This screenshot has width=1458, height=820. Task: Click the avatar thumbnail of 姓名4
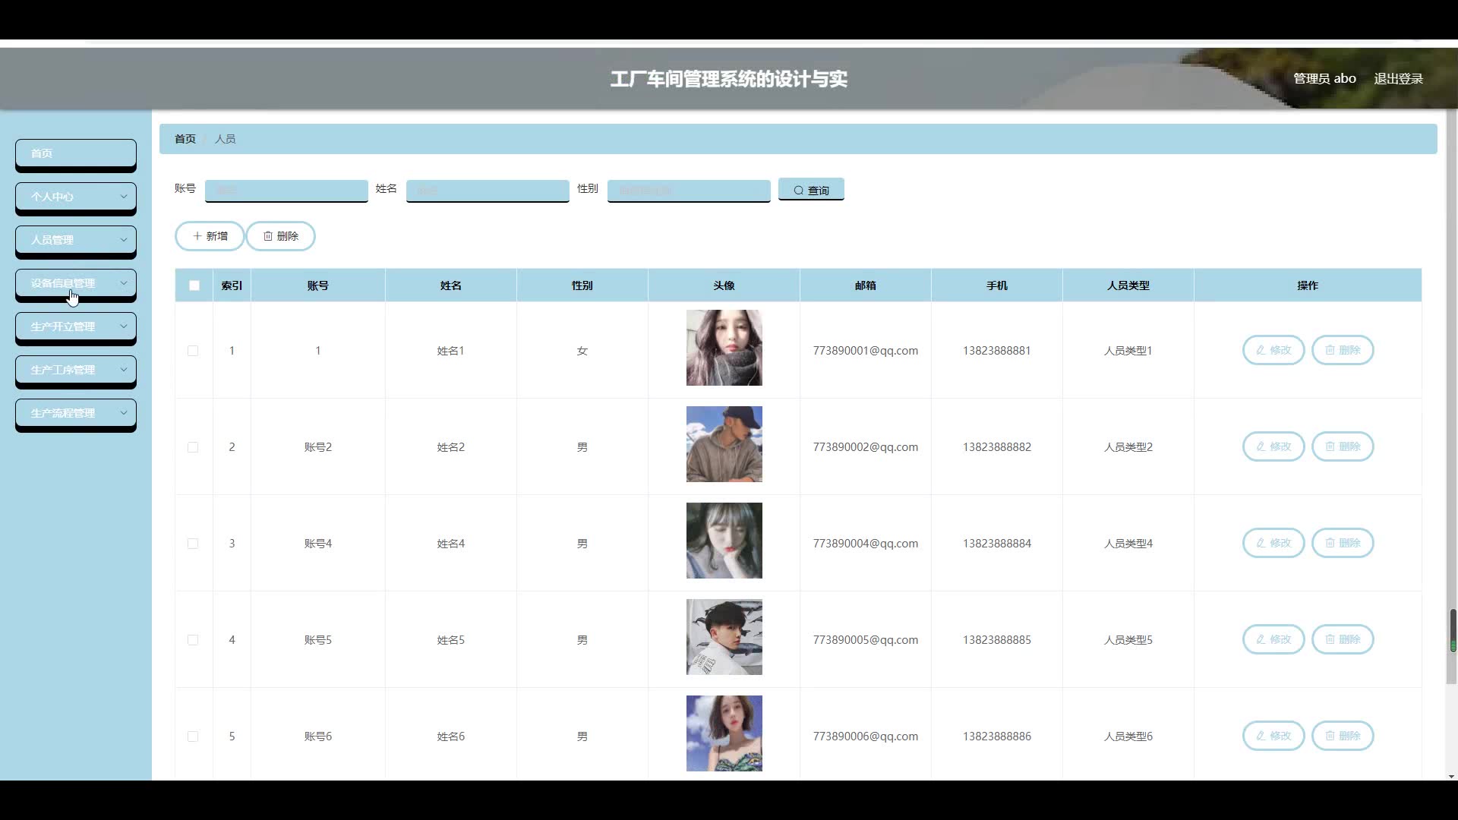click(x=724, y=541)
